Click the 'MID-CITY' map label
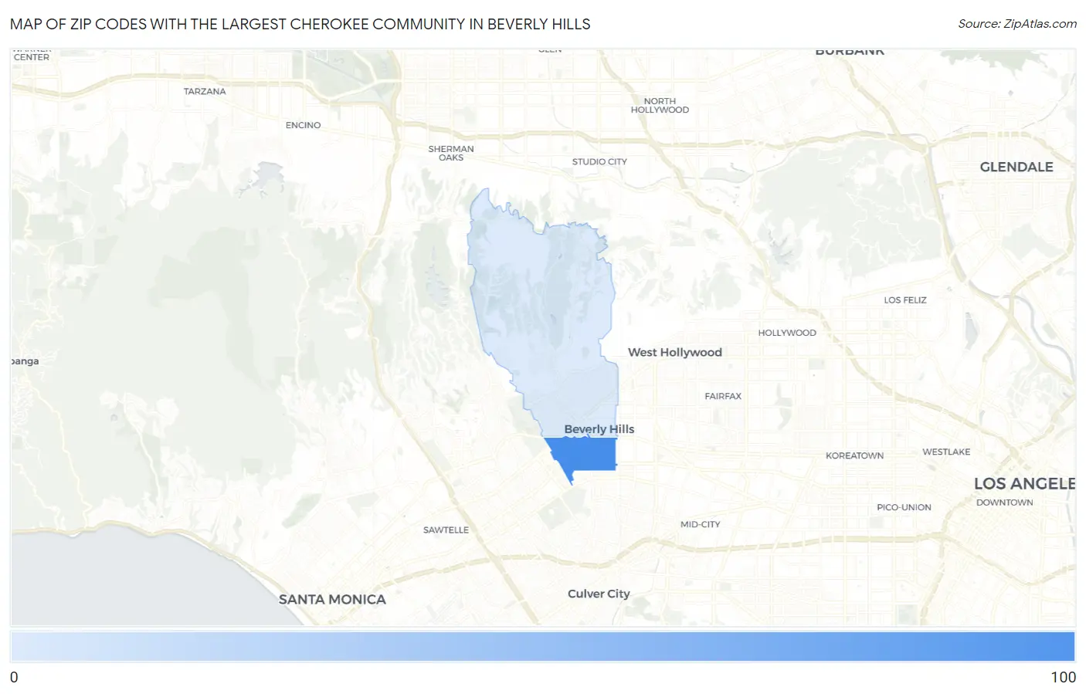The width and height of the screenshot is (1086, 694). tap(700, 524)
